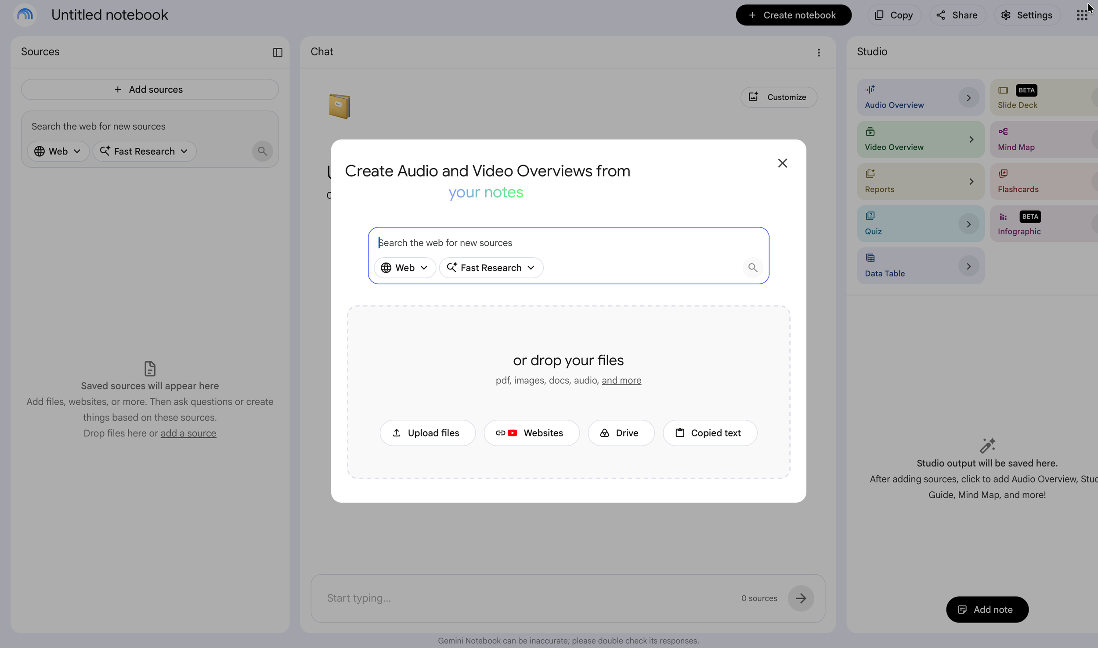
Task: Open the Infographic card label
Action: (x=1019, y=231)
